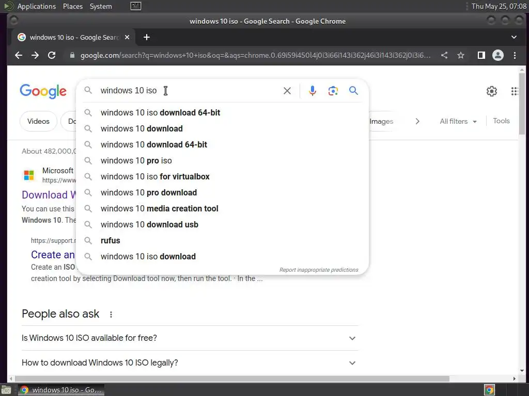Search by image with Lens icon
This screenshot has height=396, width=529.
click(333, 91)
